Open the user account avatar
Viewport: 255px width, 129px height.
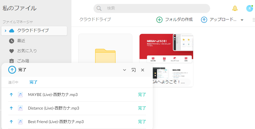tap(249, 8)
